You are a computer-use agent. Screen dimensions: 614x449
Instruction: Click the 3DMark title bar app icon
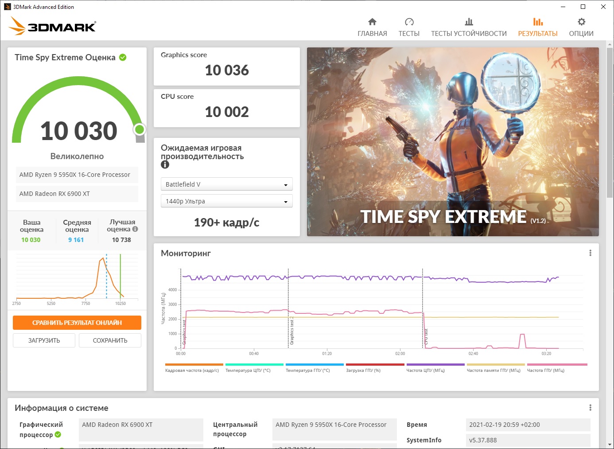7,7
